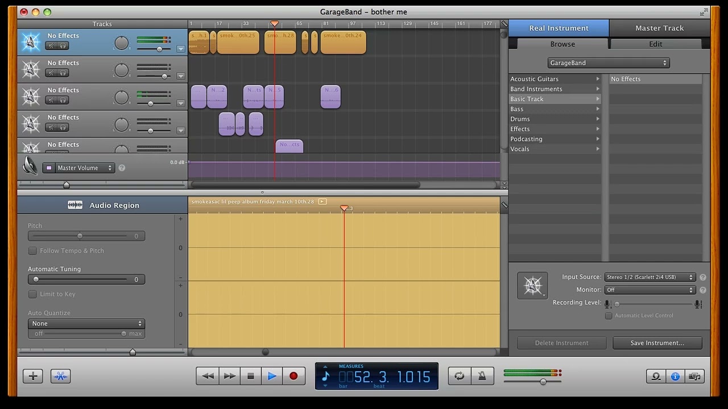Viewport: 728px width, 409px height.
Task: Stop playback with the square button
Action: point(250,376)
